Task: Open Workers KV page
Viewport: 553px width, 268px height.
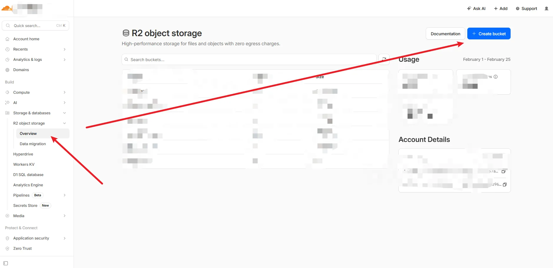Action: tap(24, 165)
